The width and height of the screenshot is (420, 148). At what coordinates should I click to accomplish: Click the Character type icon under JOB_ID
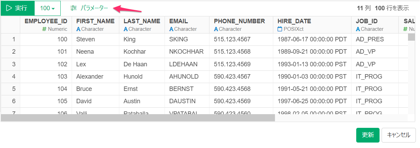coord(358,29)
